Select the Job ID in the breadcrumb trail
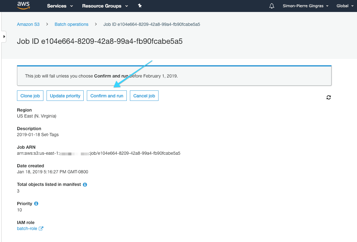The image size is (357, 242). point(152,24)
